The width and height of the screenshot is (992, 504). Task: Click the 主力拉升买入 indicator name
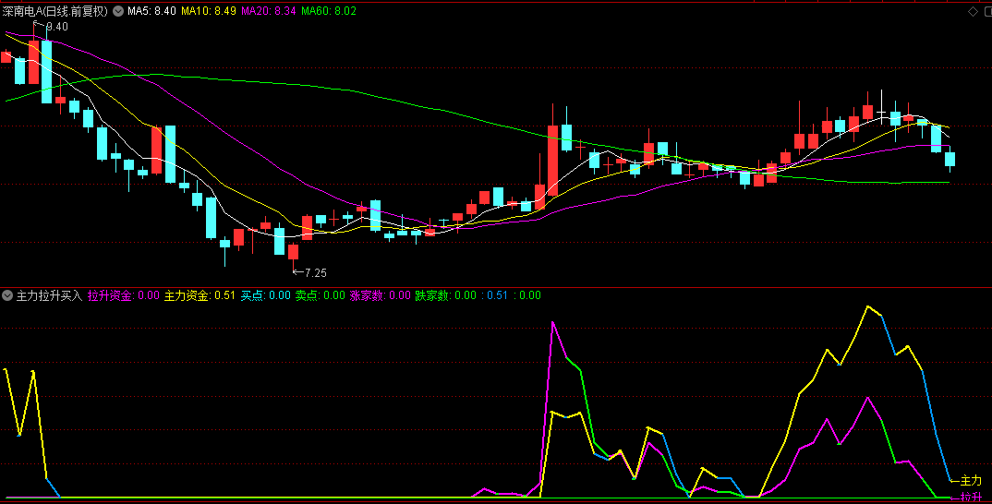click(49, 295)
